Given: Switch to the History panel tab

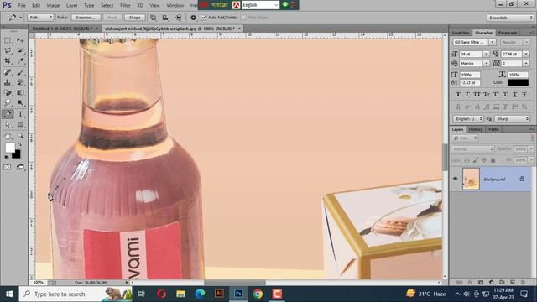Looking at the screenshot, I should point(476,129).
